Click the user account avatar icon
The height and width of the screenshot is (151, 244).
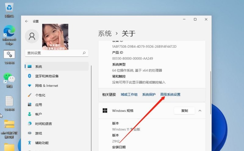click(x=32, y=36)
